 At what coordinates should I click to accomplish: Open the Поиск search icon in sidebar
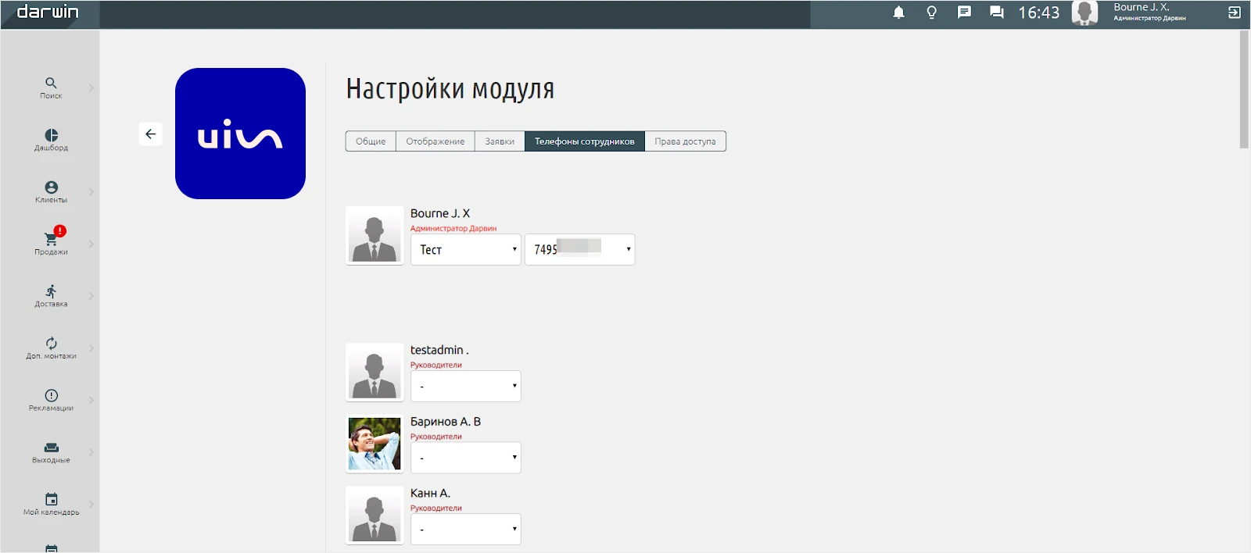click(x=51, y=83)
